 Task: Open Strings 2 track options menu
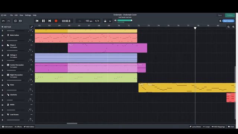pyautogui.click(x=31, y=55)
